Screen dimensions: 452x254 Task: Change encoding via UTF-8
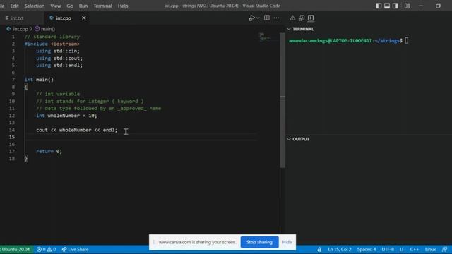[x=388, y=249]
